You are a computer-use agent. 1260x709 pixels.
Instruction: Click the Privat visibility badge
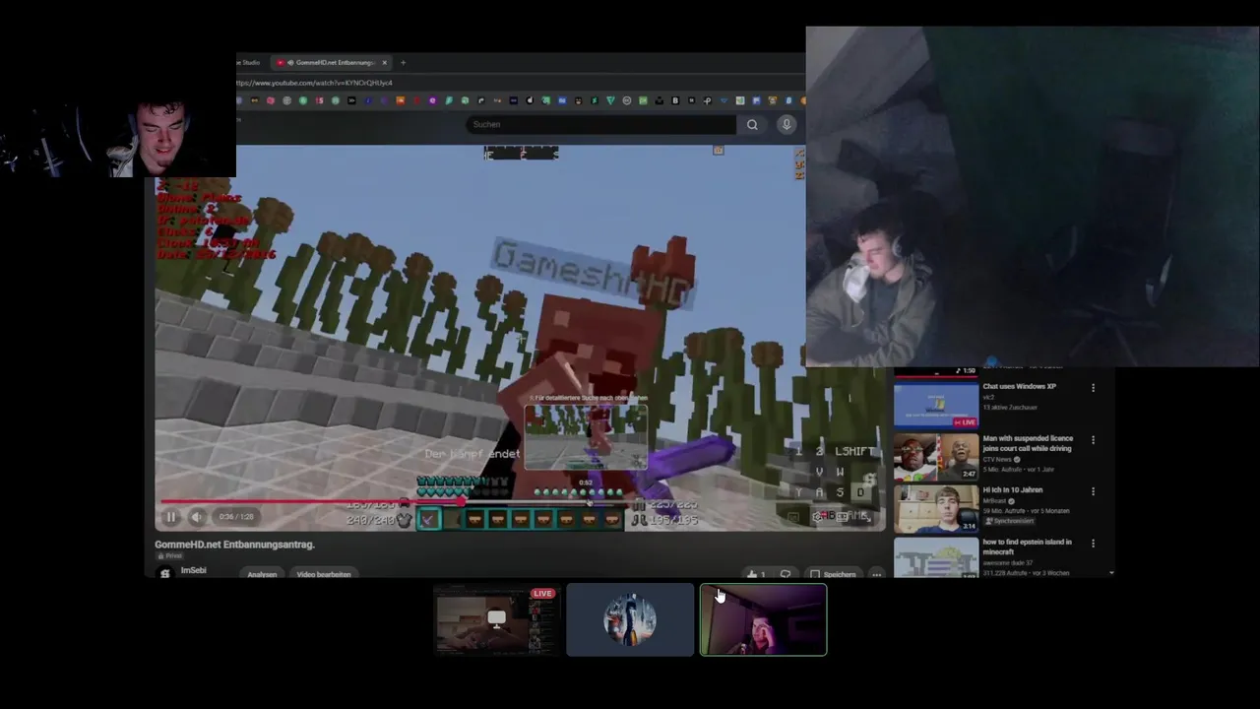[x=170, y=555]
